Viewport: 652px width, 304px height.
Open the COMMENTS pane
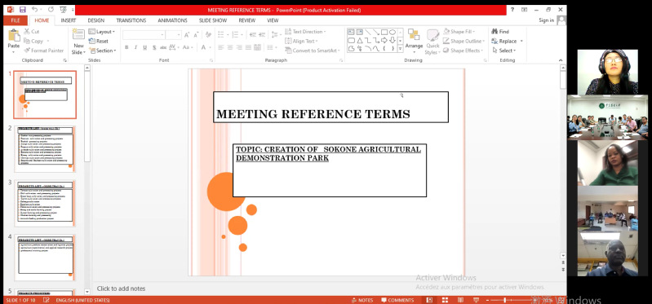pos(397,300)
